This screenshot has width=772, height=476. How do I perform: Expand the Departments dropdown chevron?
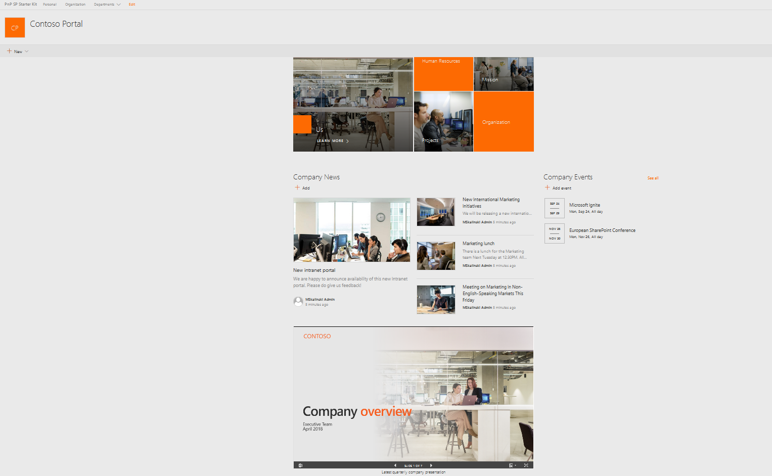pyautogui.click(x=118, y=5)
